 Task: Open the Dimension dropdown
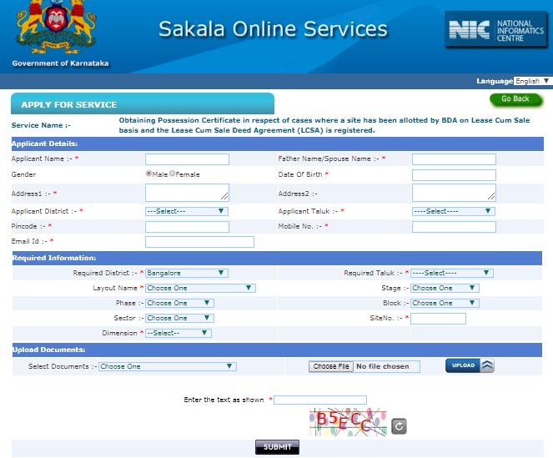pyautogui.click(x=178, y=333)
